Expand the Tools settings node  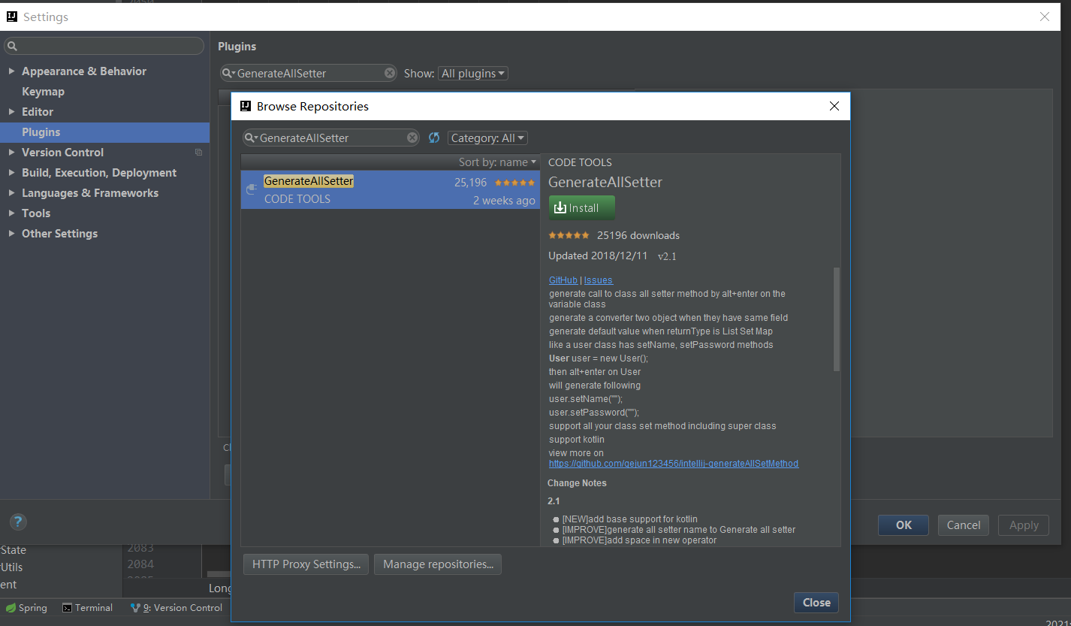[11, 213]
